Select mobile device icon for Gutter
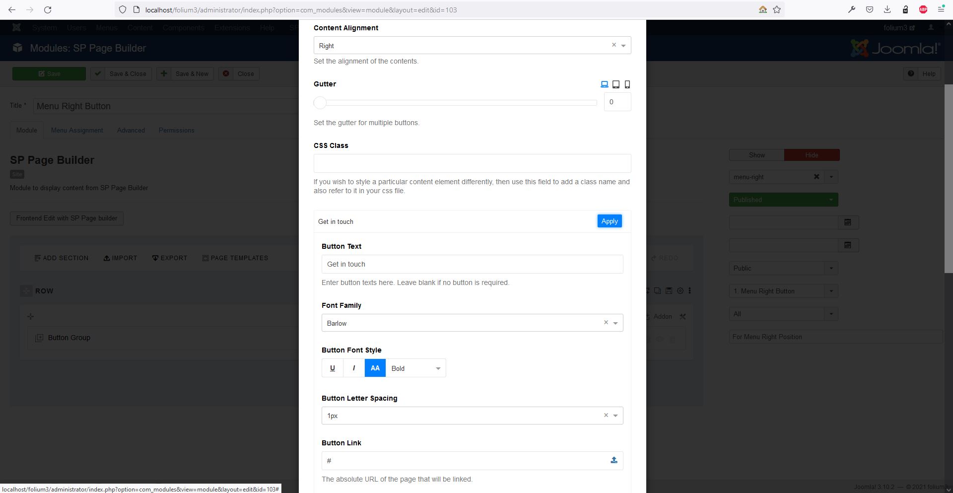 tap(627, 84)
